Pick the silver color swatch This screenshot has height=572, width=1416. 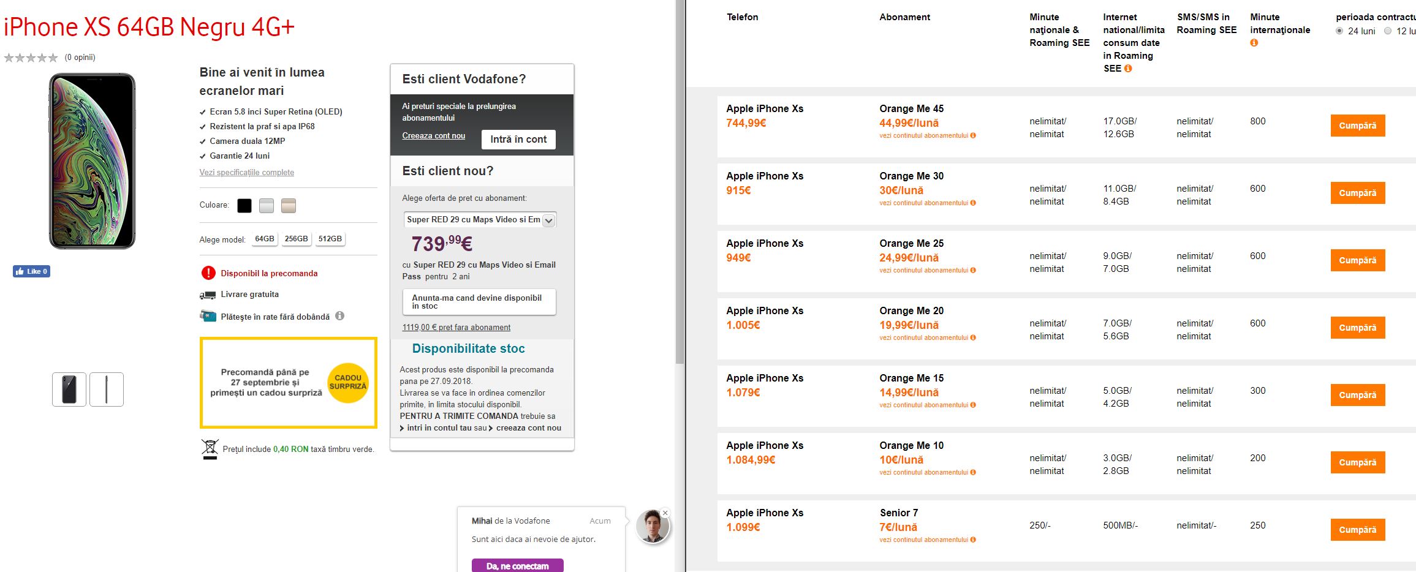267,206
